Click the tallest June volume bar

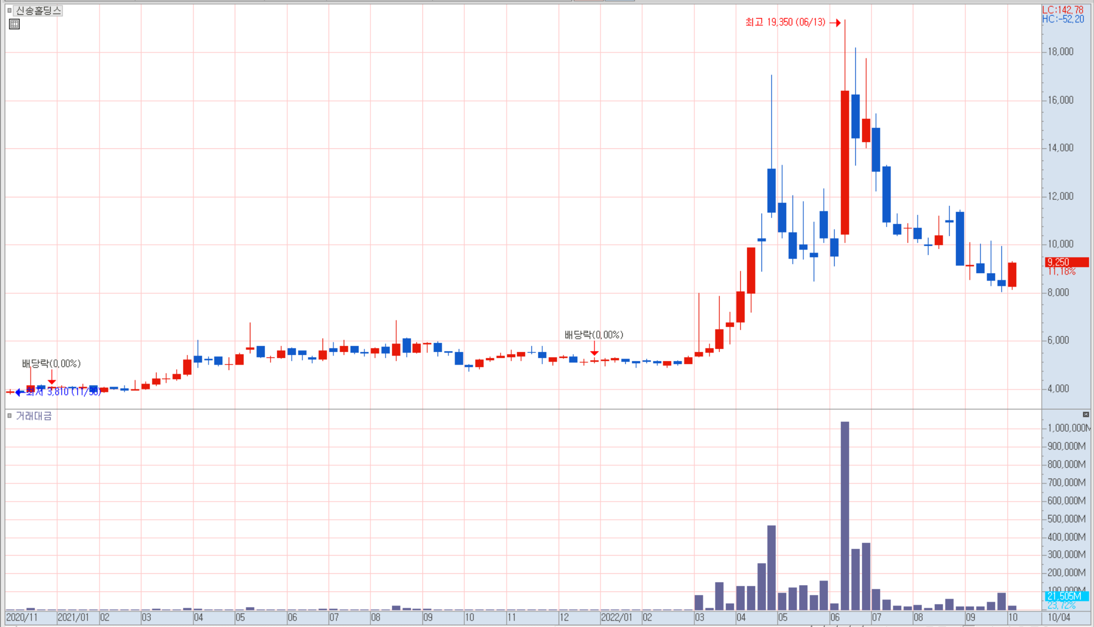pos(844,515)
